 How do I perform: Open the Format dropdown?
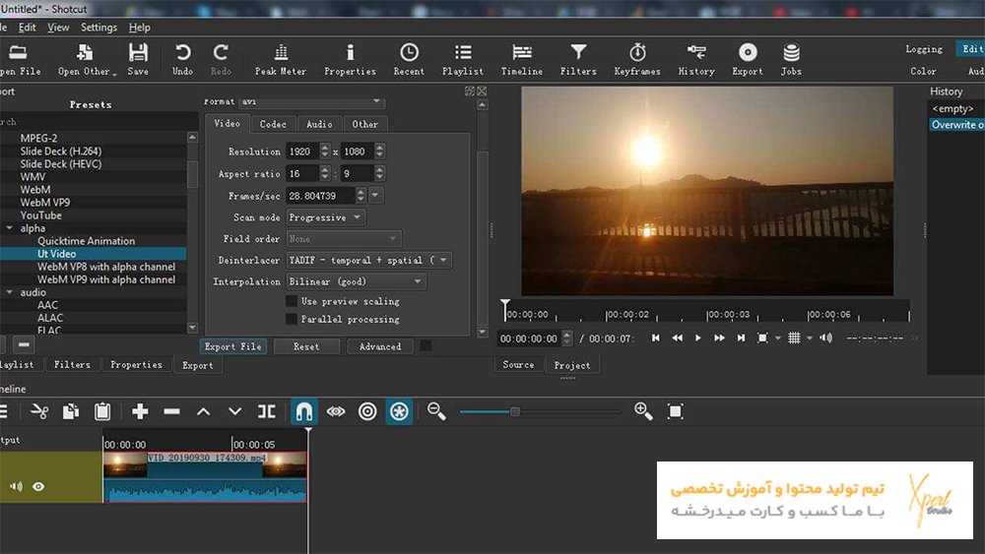coord(312,101)
